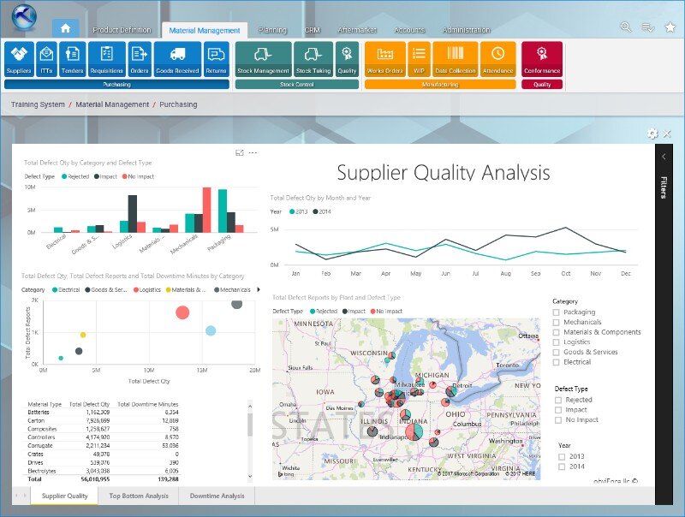Open the Top Bottom Analysis tab
Image resolution: width=685 pixels, height=517 pixels.
139,496
